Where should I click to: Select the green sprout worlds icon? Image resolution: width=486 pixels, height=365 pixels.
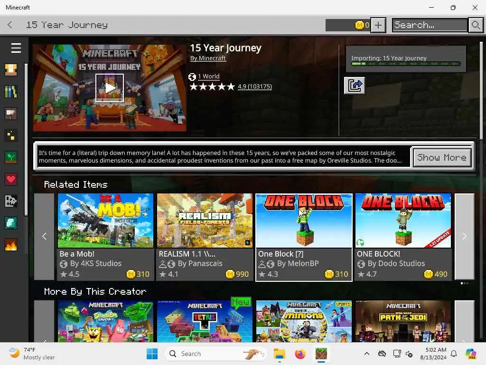pos(11,157)
